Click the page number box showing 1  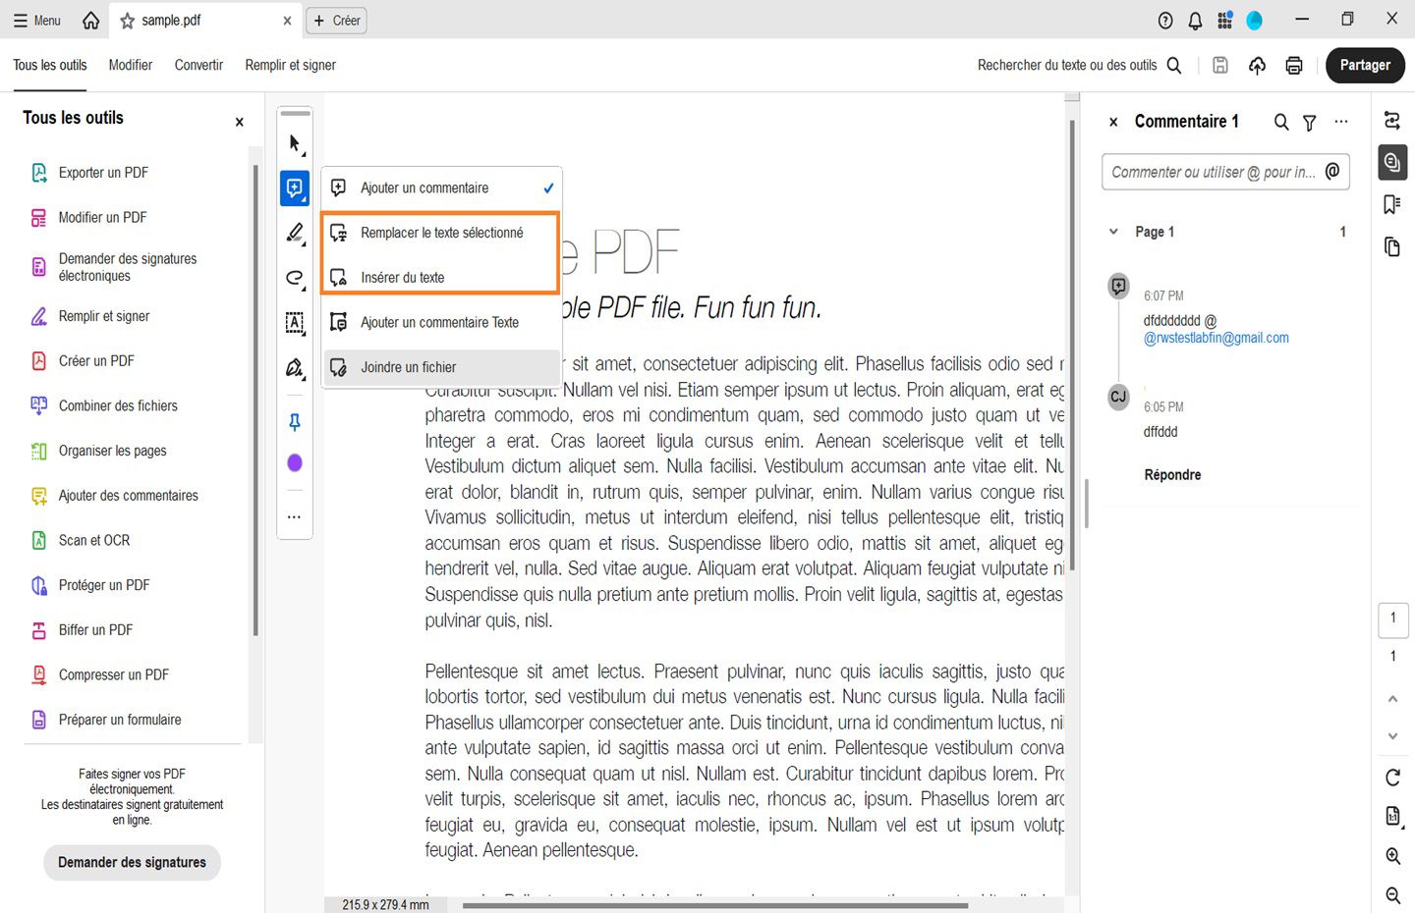click(x=1392, y=619)
